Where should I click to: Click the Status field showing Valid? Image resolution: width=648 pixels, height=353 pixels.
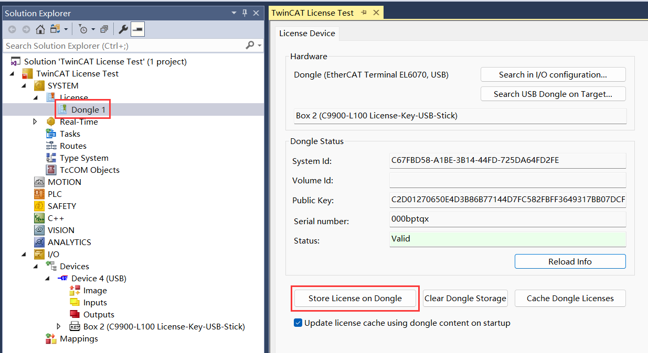point(508,239)
